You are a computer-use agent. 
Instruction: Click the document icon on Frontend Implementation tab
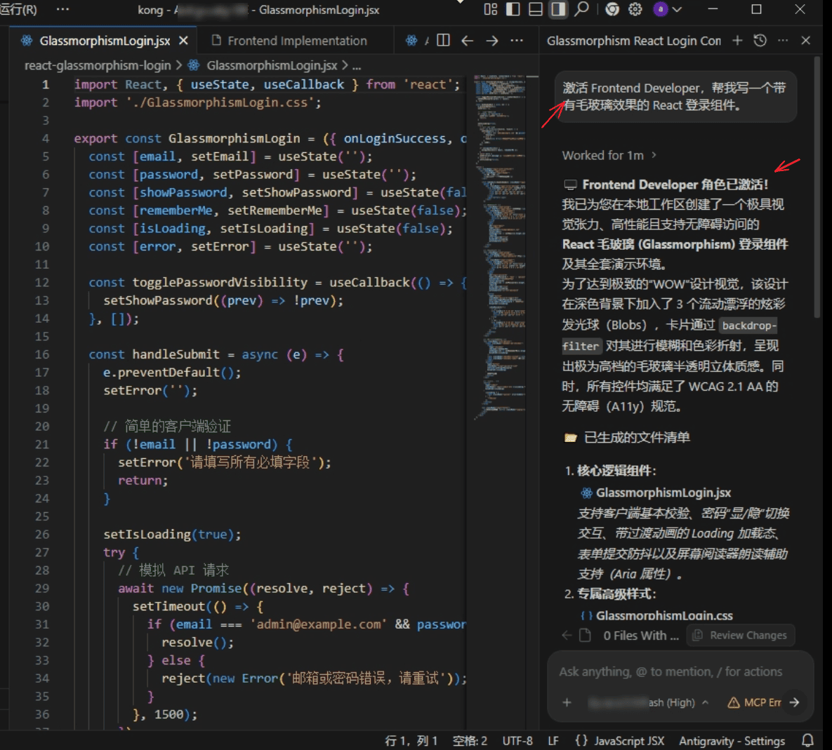[216, 40]
